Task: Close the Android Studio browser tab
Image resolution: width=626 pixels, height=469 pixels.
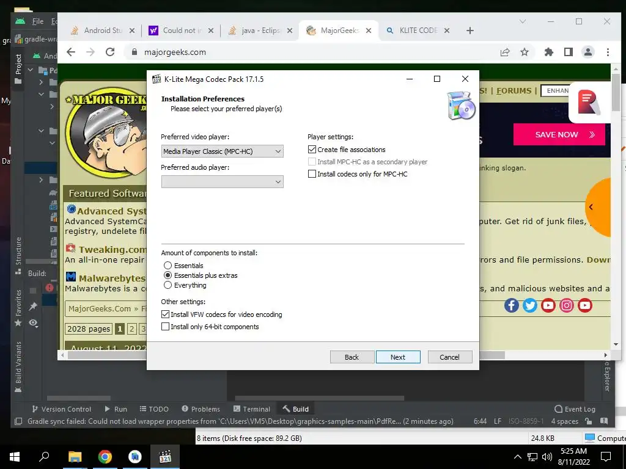Action: 132,31
